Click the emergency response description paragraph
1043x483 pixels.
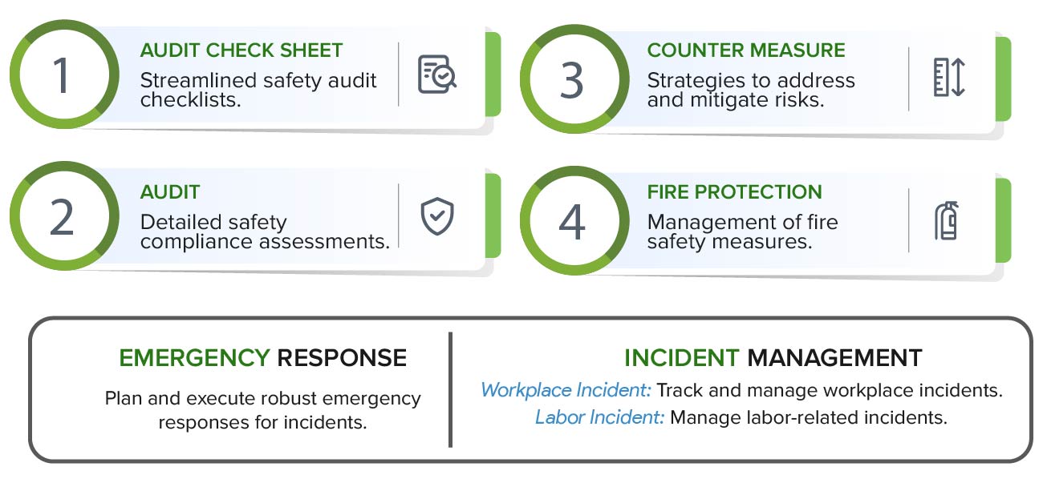pos(262,410)
